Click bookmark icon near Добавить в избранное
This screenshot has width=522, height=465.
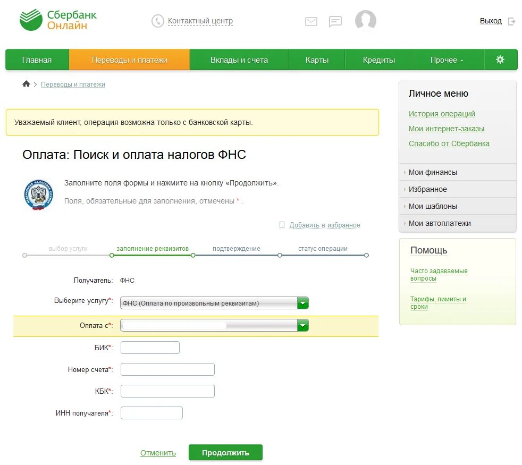click(x=282, y=225)
